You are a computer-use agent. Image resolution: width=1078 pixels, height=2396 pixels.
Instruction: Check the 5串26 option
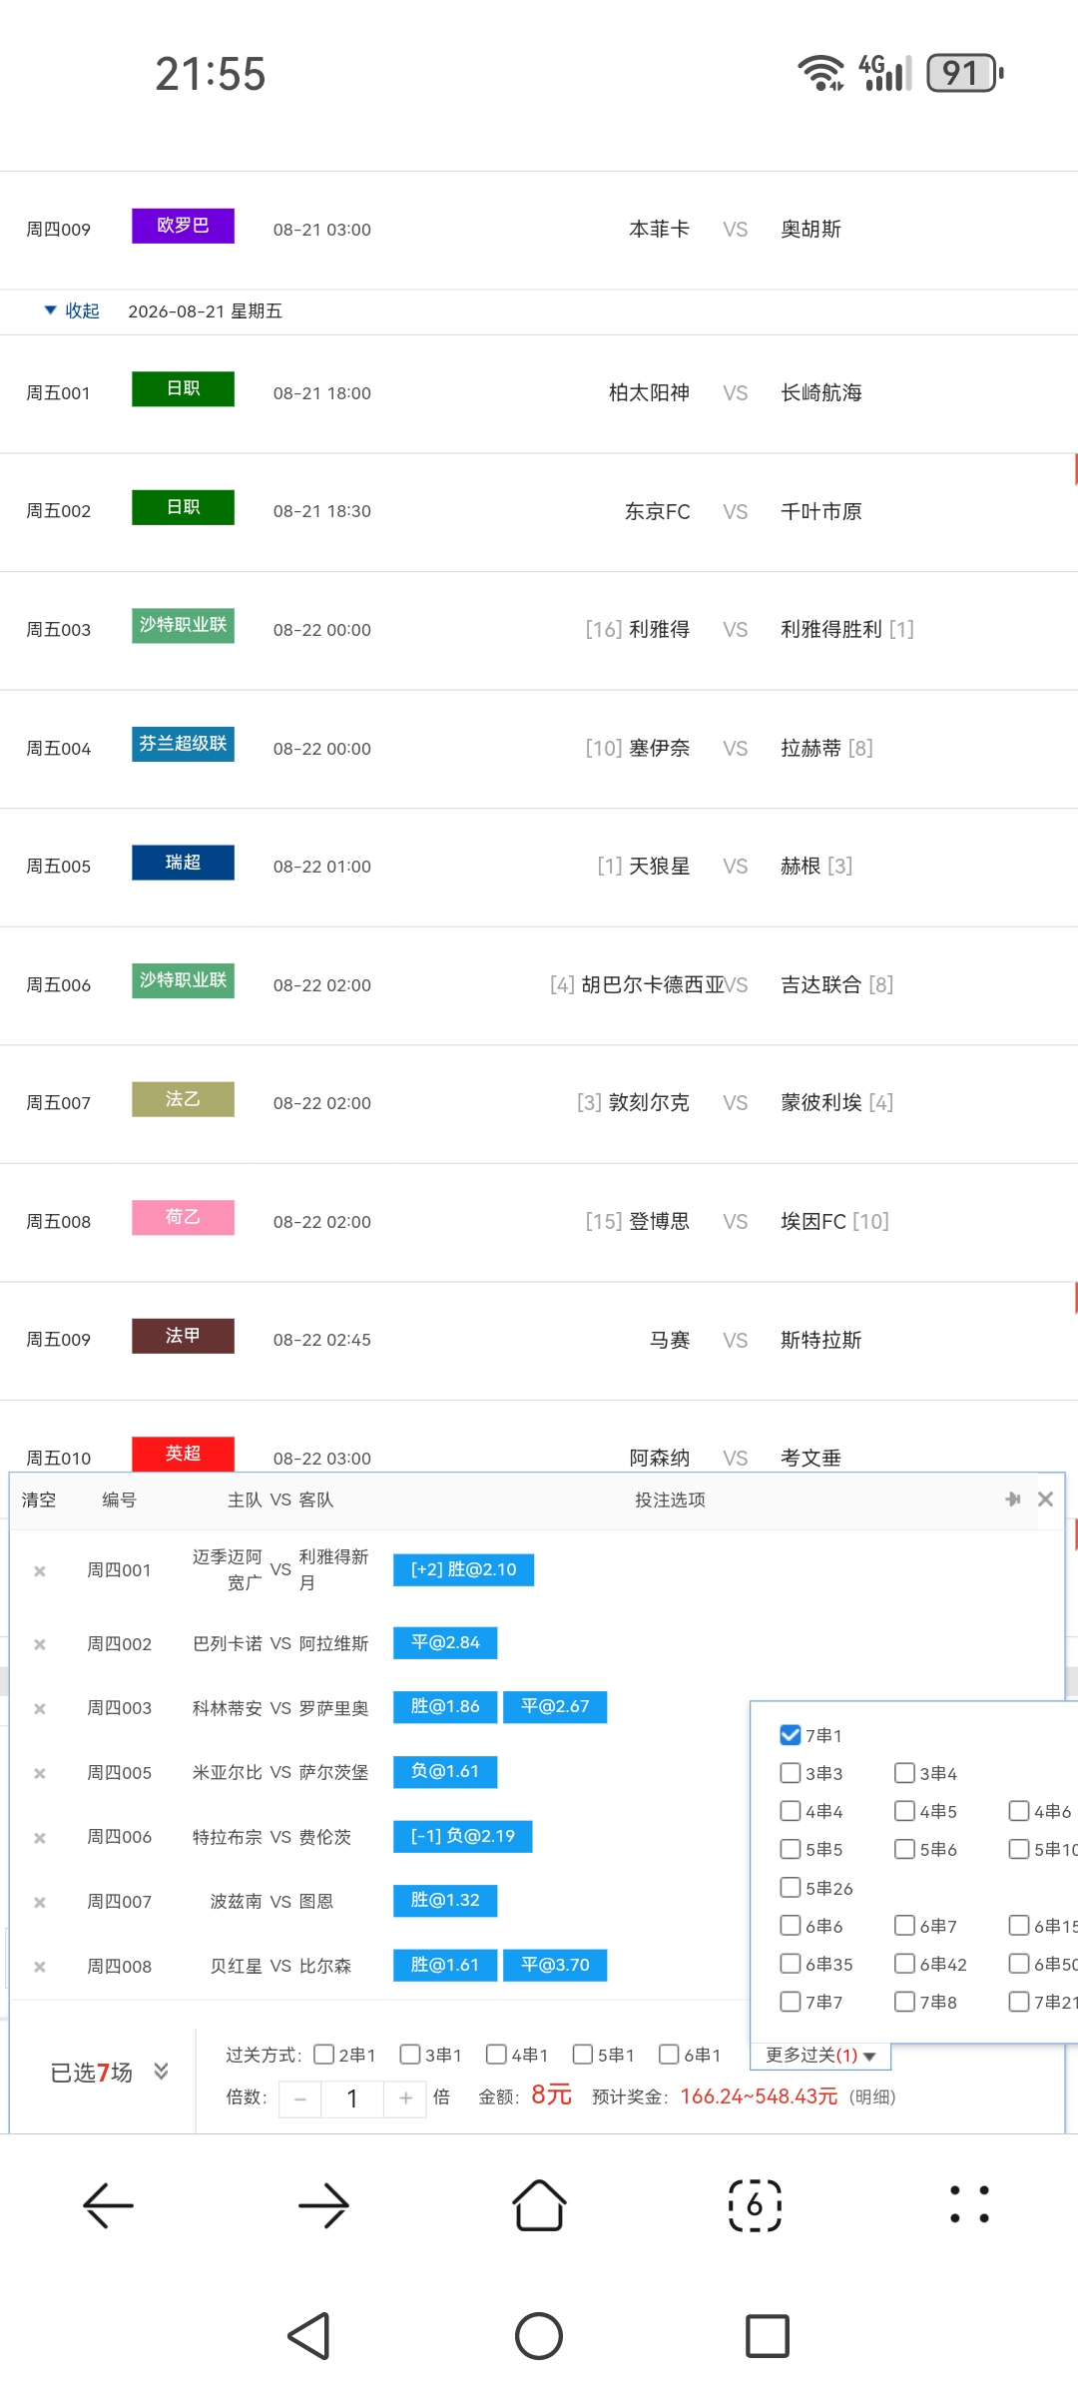click(x=791, y=1888)
